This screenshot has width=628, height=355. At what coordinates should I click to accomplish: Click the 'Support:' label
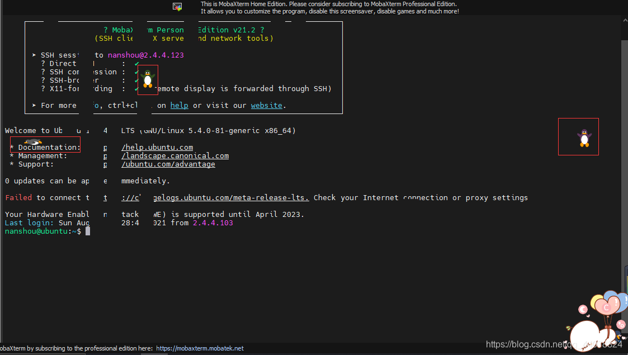click(x=36, y=164)
